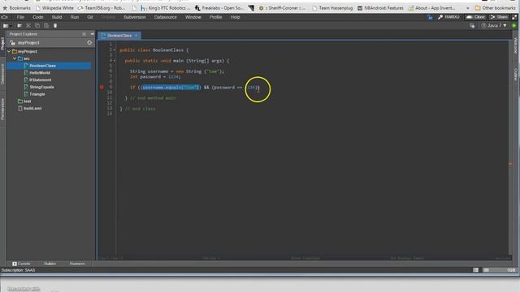The image size is (520, 292).
Task: Click the memory usage bar in status bar
Action: click(x=500, y=270)
